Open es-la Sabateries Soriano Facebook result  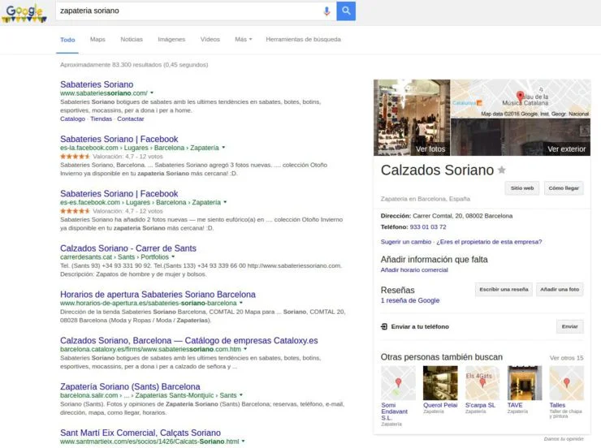pyautogui.click(x=119, y=139)
